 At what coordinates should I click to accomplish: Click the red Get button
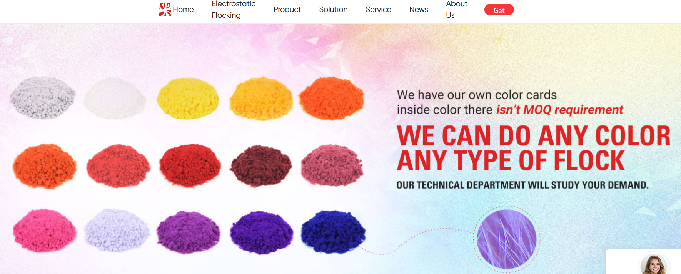point(499,10)
